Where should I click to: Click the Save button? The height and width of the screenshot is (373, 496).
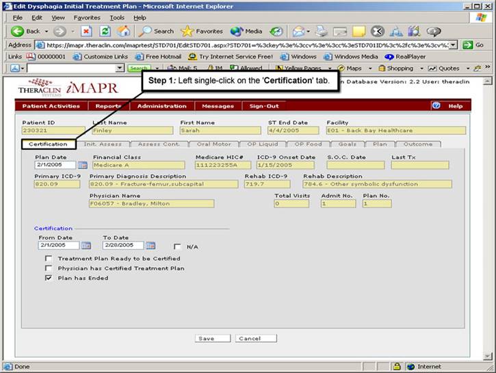click(x=205, y=338)
